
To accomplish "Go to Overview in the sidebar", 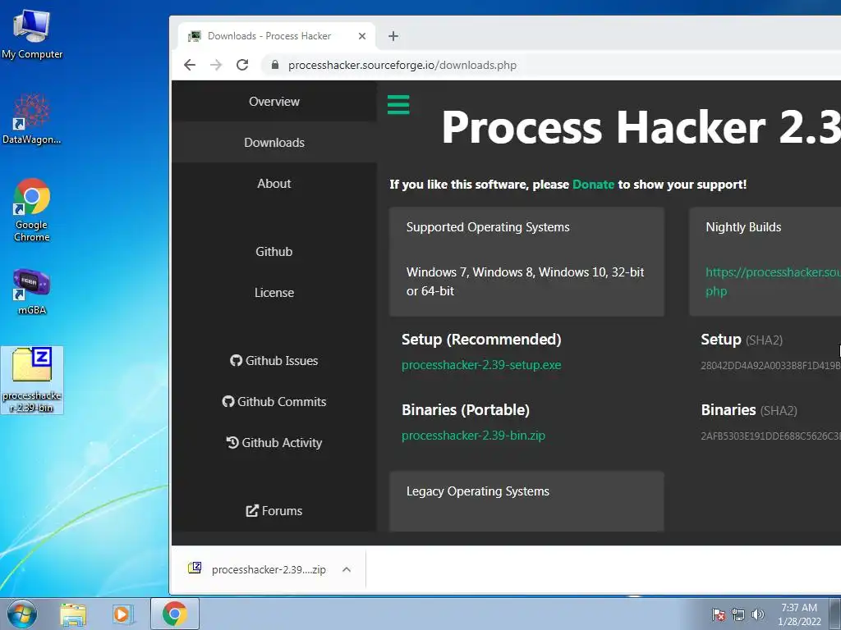I will (274, 101).
